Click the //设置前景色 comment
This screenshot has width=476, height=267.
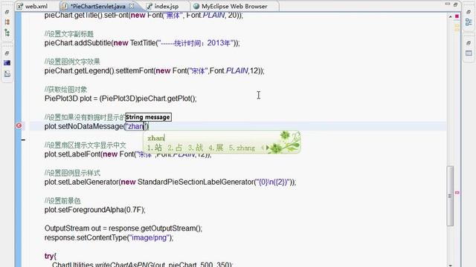coord(62,201)
